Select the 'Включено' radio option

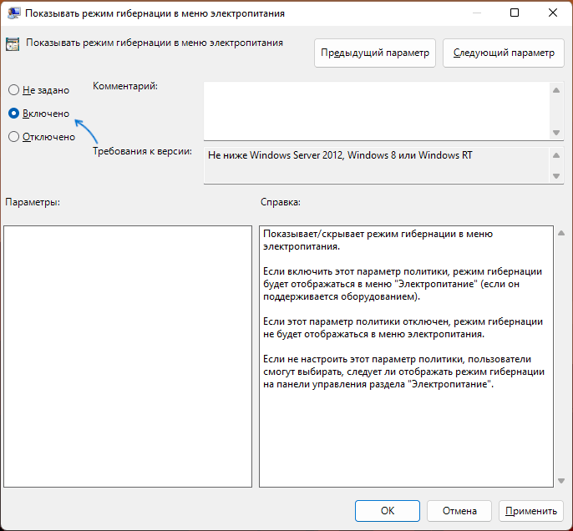tap(13, 114)
